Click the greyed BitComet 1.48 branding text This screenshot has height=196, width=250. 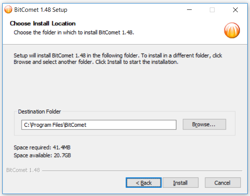click(x=23, y=170)
